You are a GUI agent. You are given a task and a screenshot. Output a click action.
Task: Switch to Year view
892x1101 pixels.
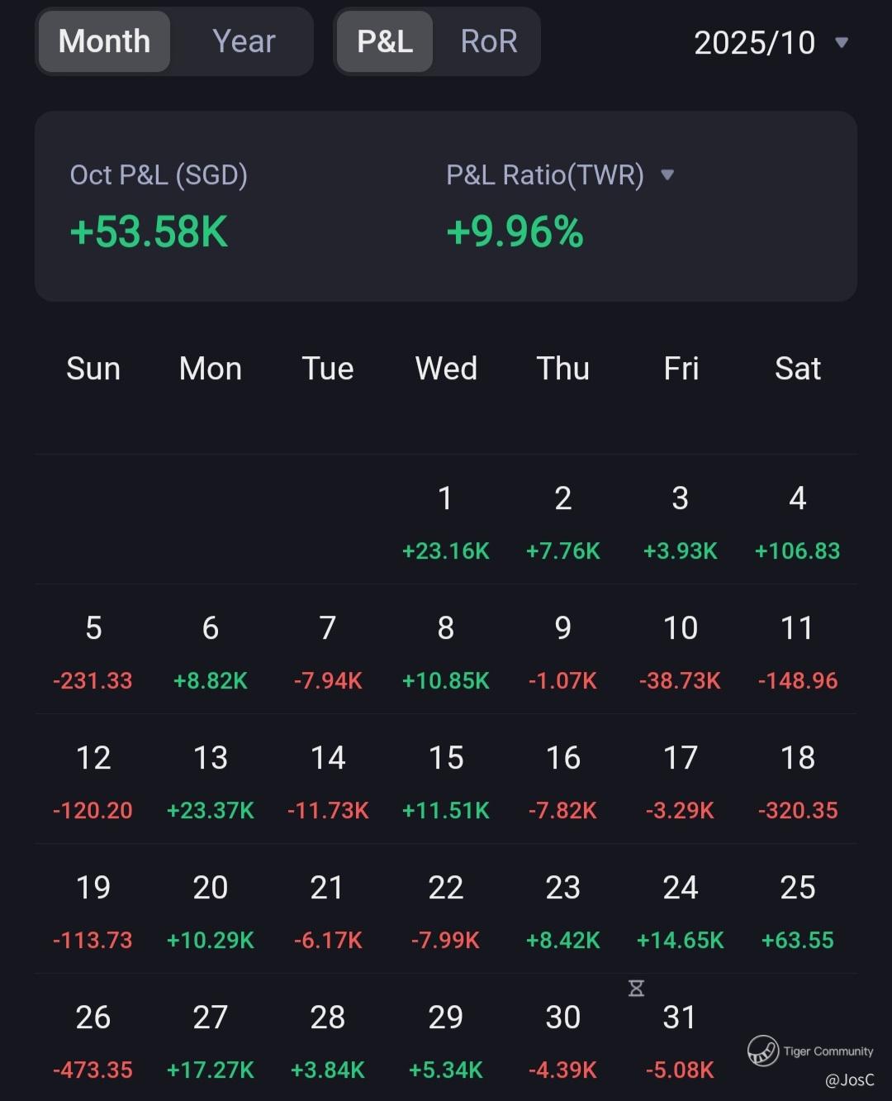243,41
